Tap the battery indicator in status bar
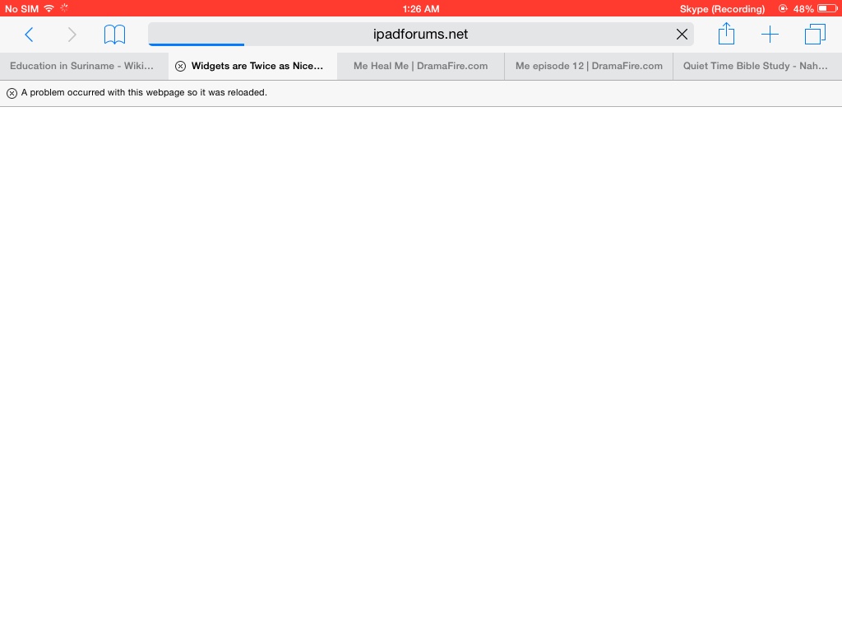Screen dimensions: 842x632 [x=826, y=9]
